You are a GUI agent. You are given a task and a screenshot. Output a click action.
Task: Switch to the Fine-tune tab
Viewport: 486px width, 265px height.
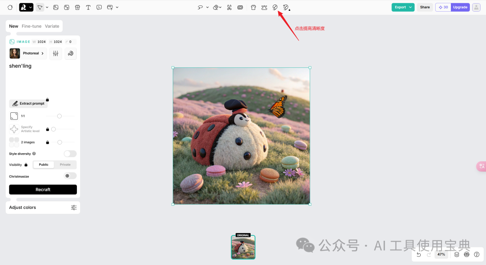tap(32, 26)
